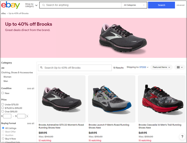Select the Men category

pos(6,81)
